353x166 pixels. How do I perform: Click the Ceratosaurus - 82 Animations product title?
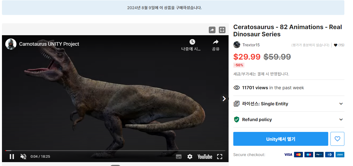[288, 30]
